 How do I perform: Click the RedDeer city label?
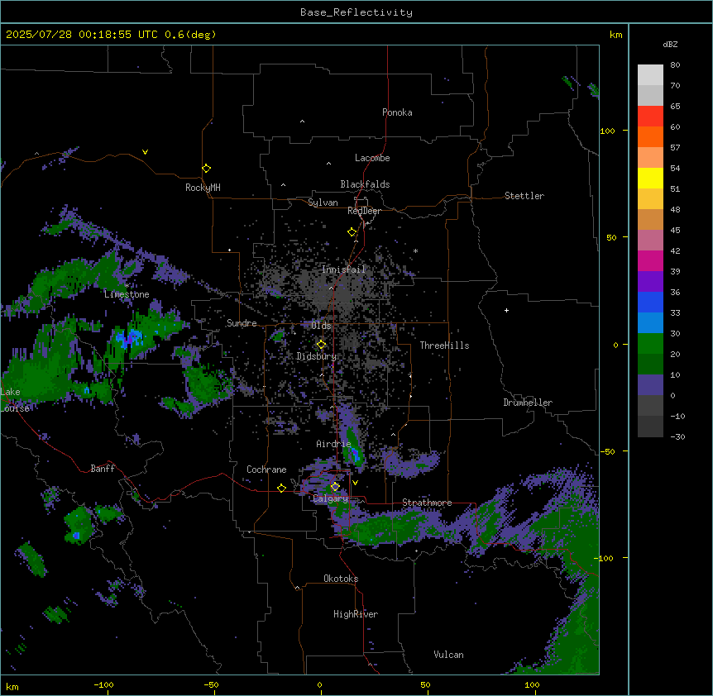(364, 211)
